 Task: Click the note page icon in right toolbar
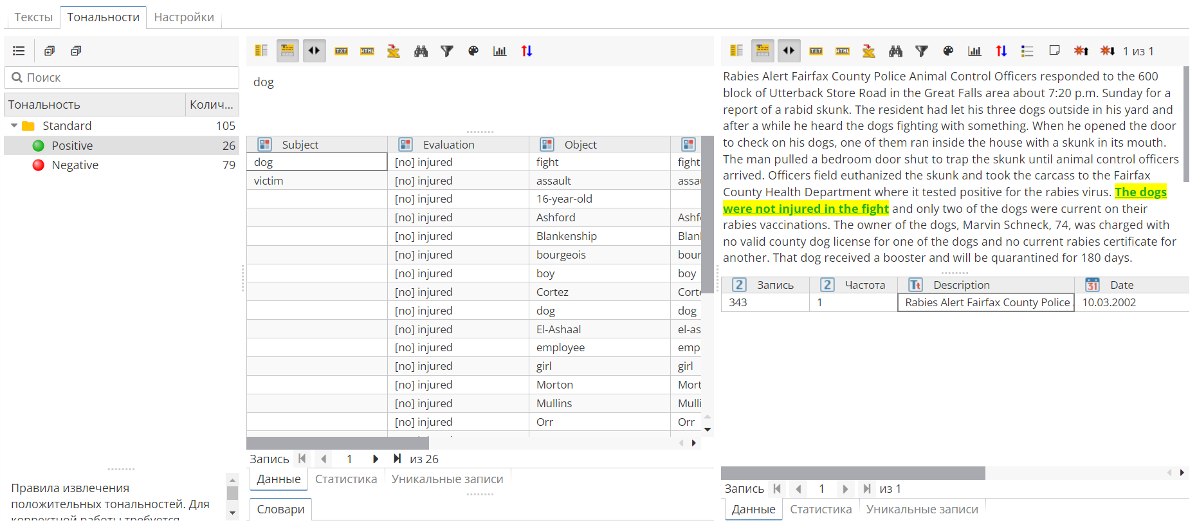1054,50
